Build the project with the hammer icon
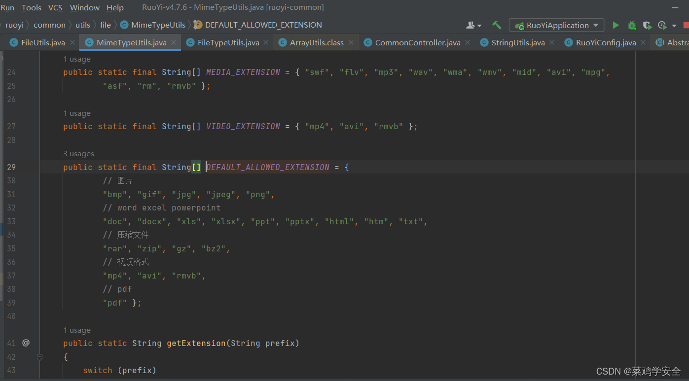The image size is (689, 381). (x=497, y=25)
